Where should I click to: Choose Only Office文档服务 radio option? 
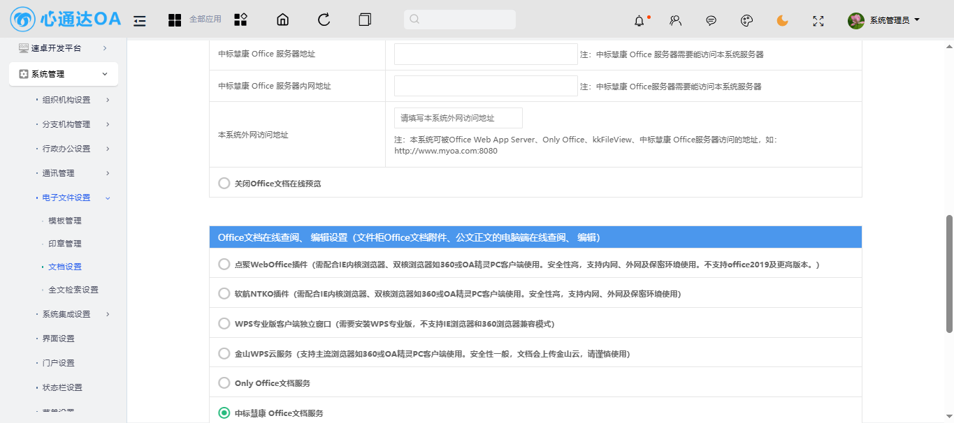coord(224,383)
